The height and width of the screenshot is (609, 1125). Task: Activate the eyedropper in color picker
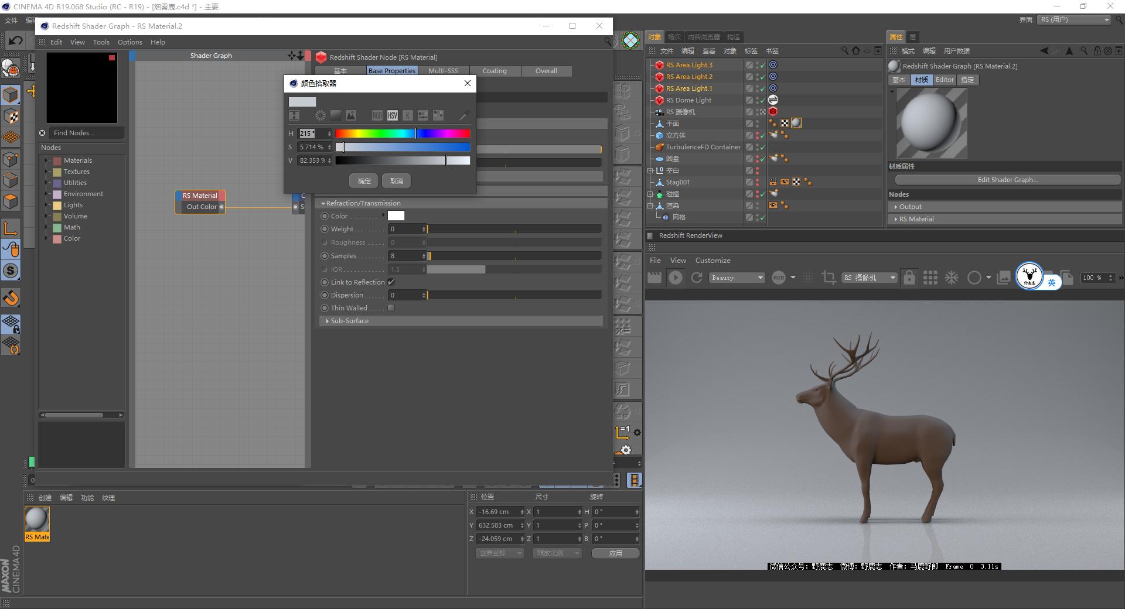(x=463, y=116)
